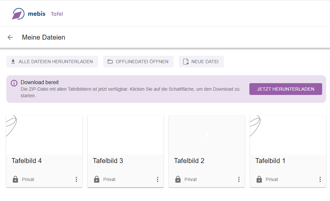Click the mebis logo icon
The height and width of the screenshot is (201, 330).
(18, 14)
